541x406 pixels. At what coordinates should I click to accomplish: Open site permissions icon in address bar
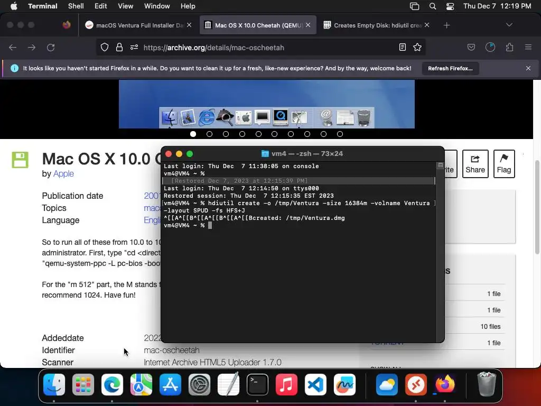click(134, 47)
